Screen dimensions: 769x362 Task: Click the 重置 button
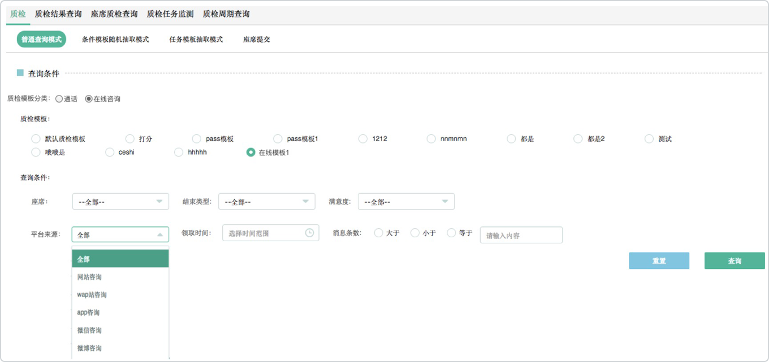coord(659,261)
